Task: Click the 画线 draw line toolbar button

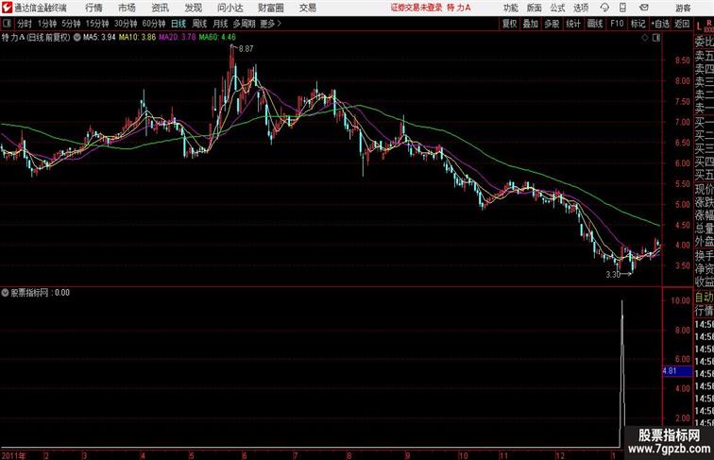Action: [595, 24]
